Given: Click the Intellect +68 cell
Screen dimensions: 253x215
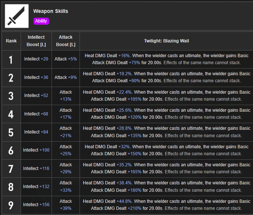Looking at the screenshot, I should pos(36,114).
